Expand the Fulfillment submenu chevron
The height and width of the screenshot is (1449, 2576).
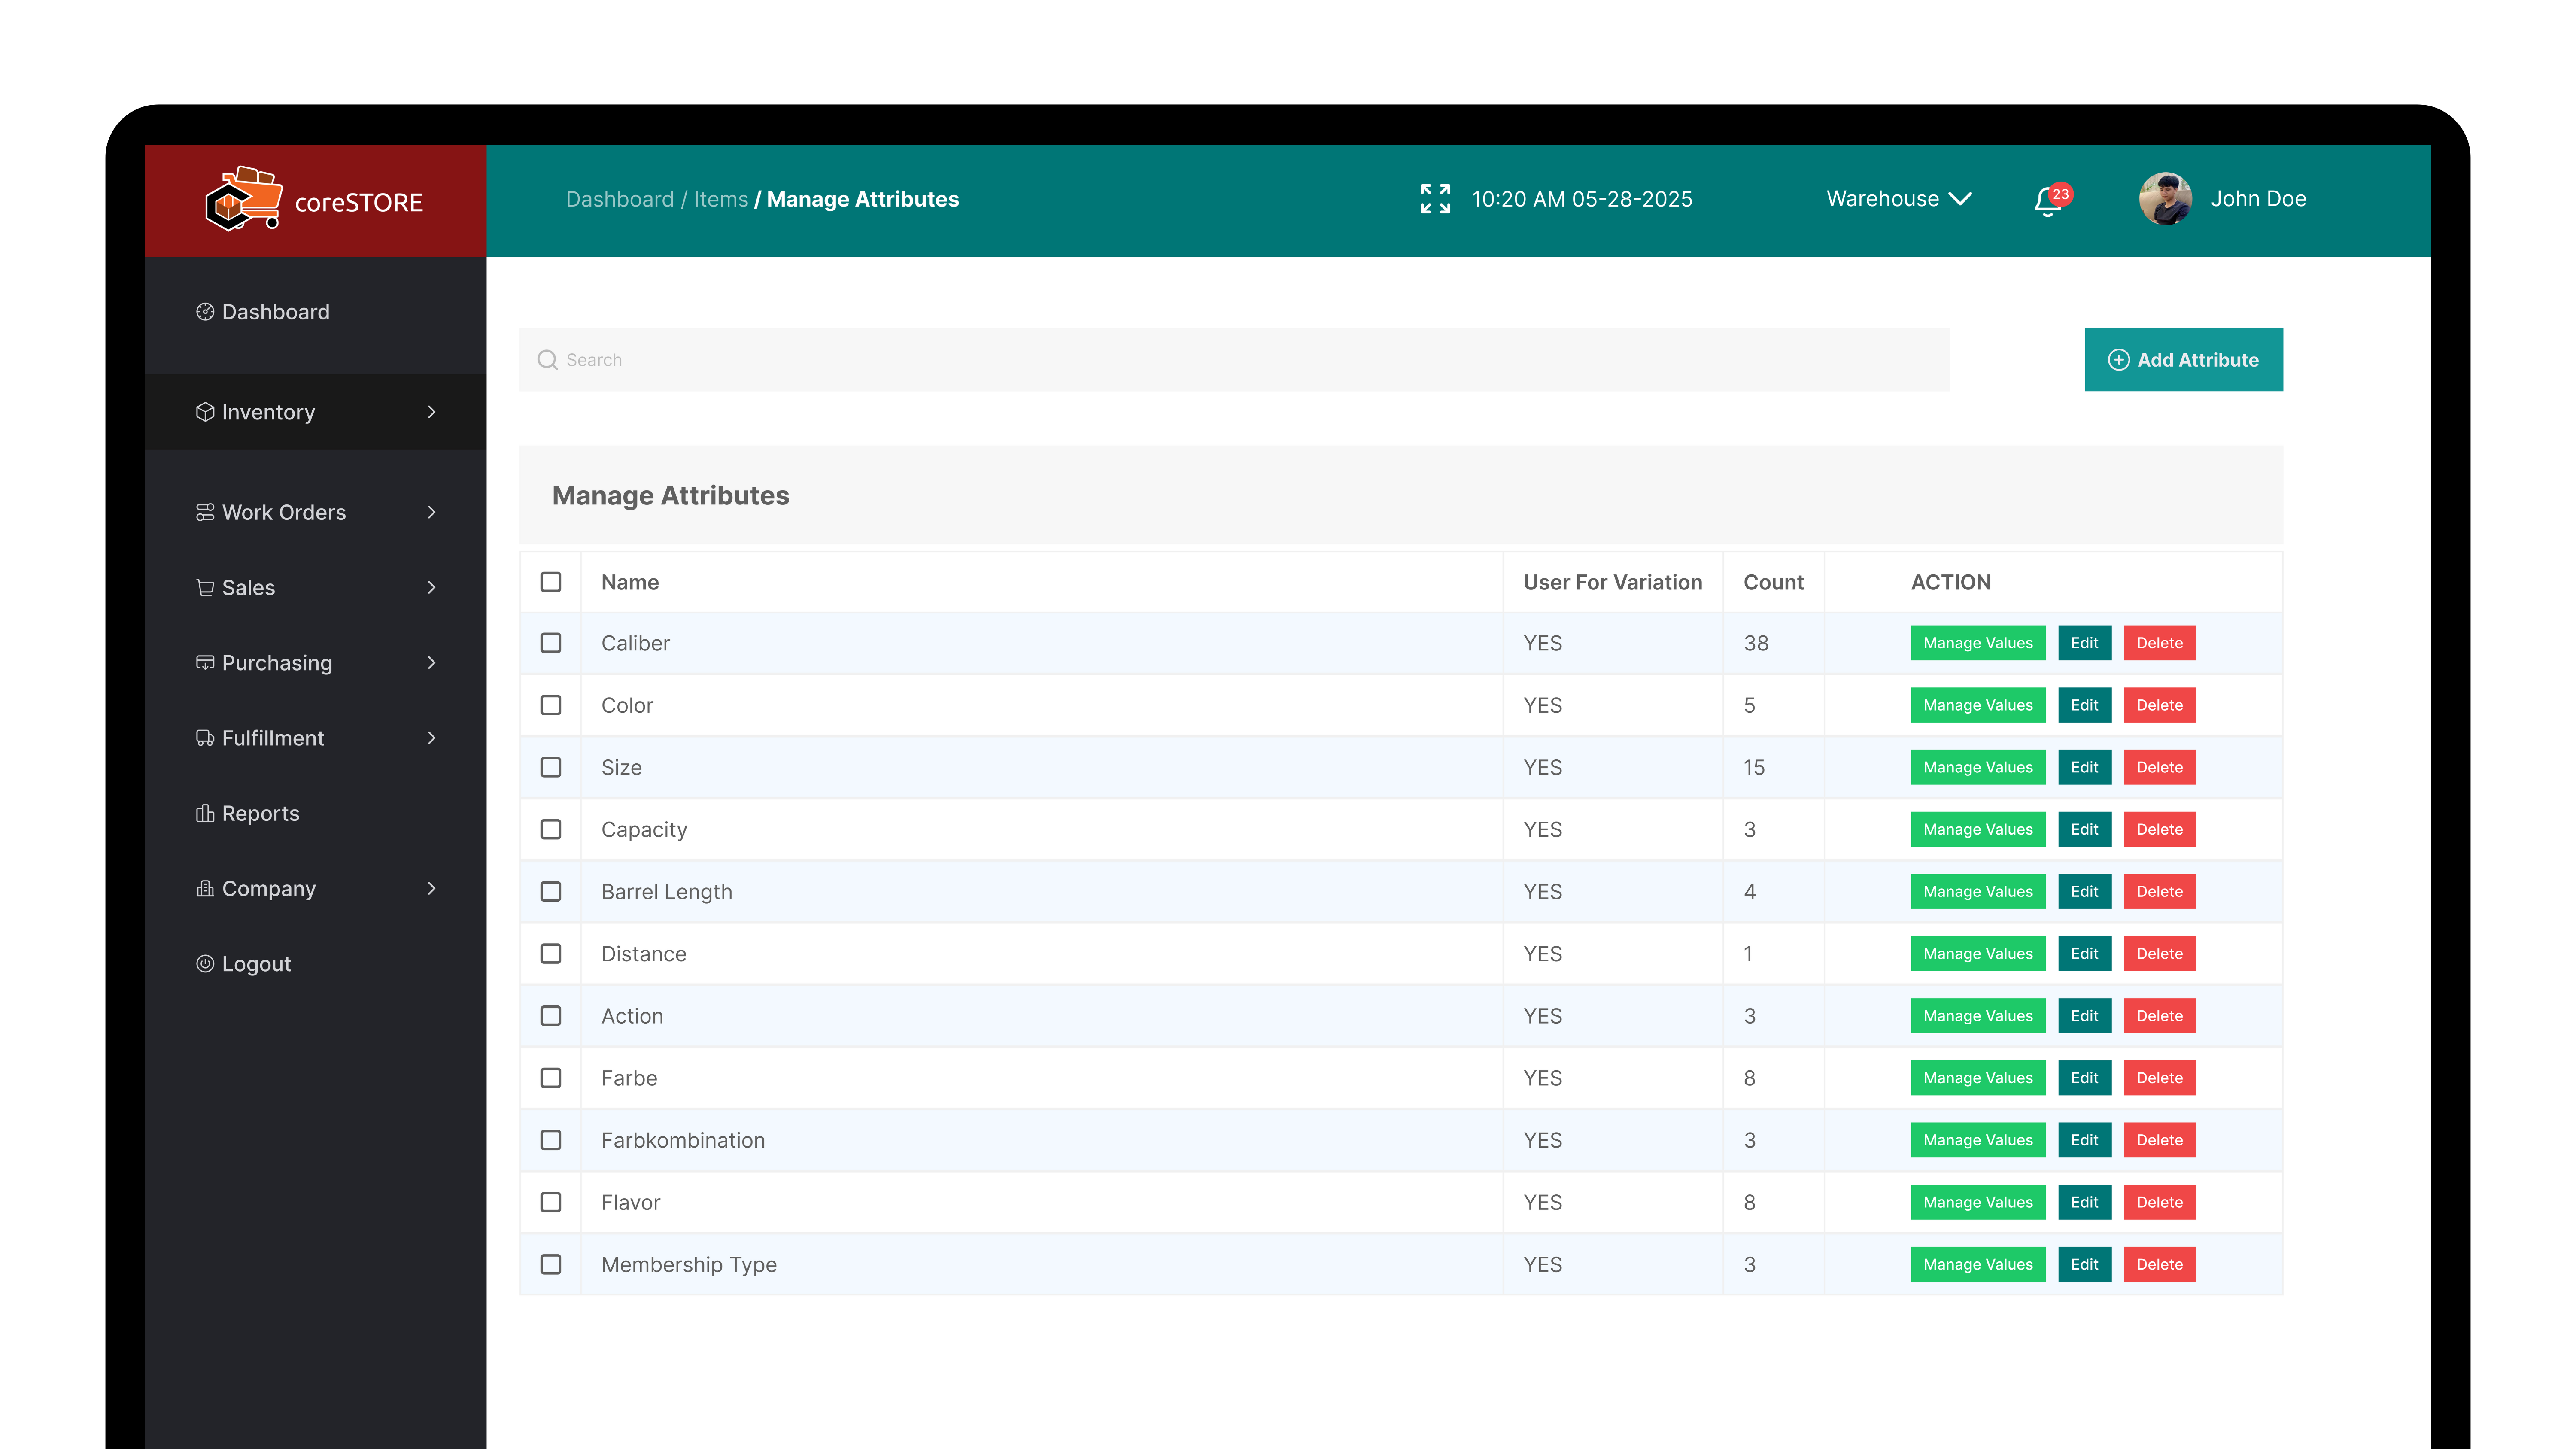(432, 738)
